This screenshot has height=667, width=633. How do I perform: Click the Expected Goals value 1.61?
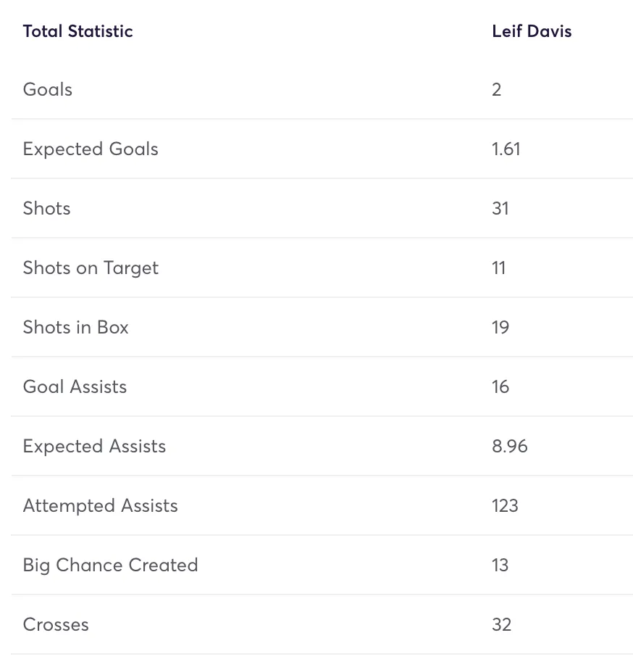pos(506,149)
